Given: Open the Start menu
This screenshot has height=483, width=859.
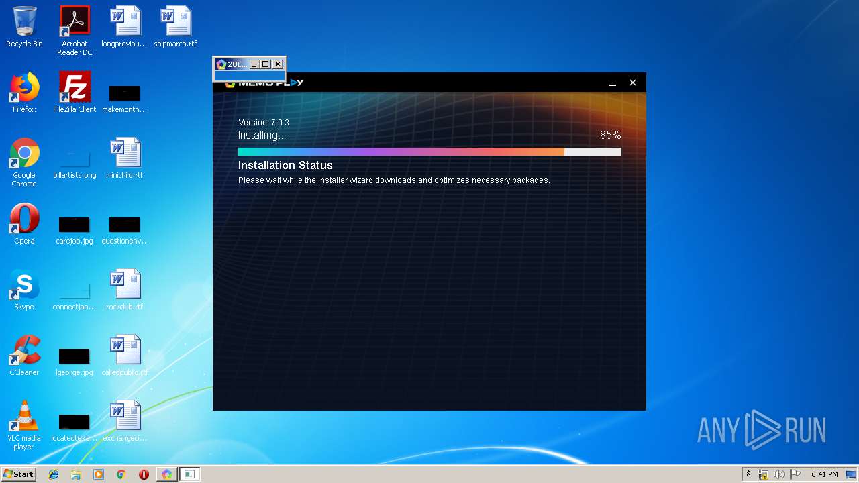Looking at the screenshot, I should pyautogui.click(x=19, y=474).
